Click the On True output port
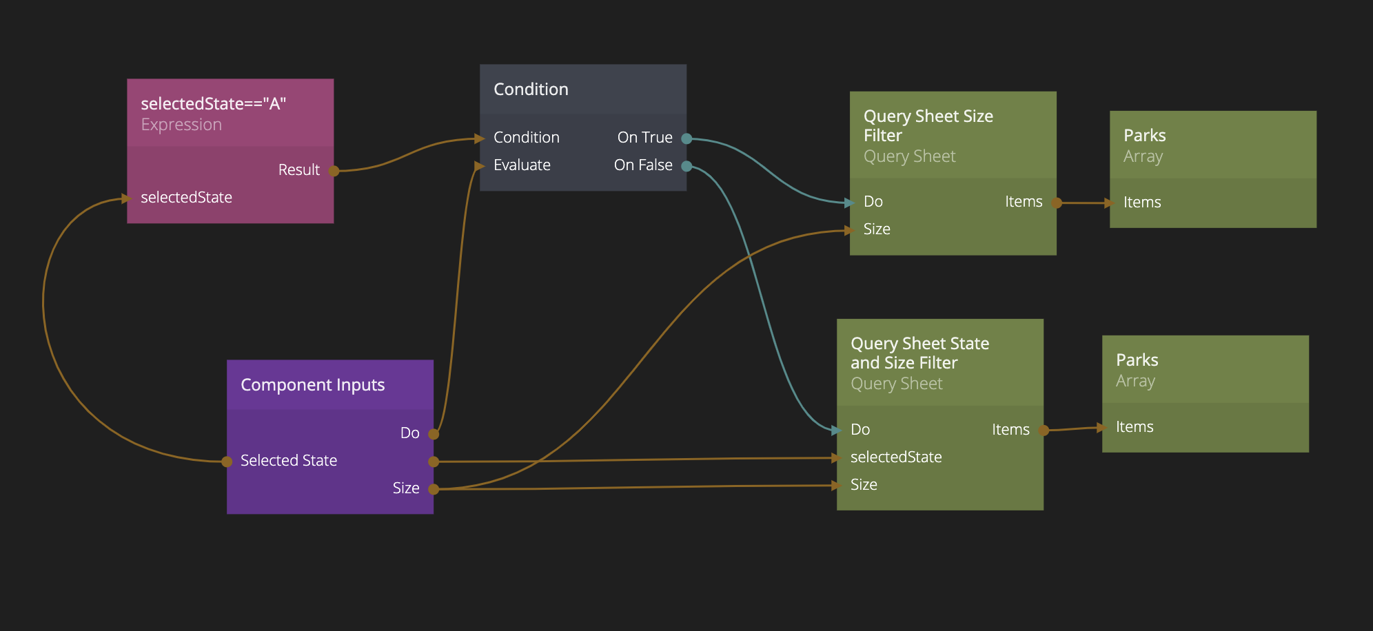Viewport: 1373px width, 631px height. (x=686, y=138)
